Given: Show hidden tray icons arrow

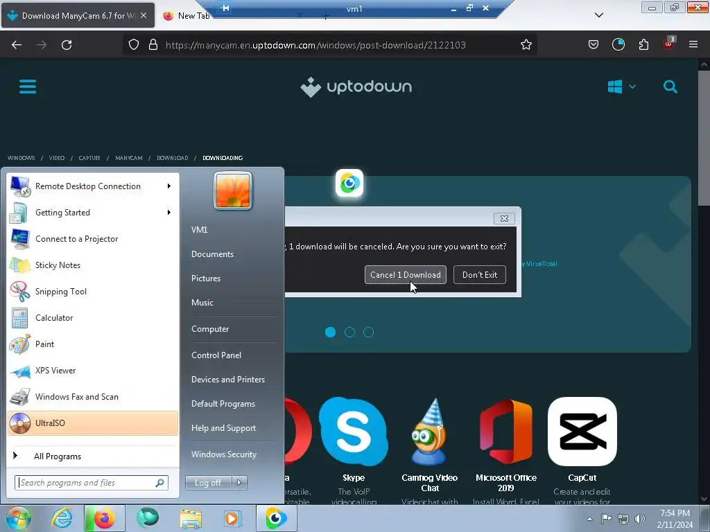Looking at the screenshot, I should click(589, 519).
